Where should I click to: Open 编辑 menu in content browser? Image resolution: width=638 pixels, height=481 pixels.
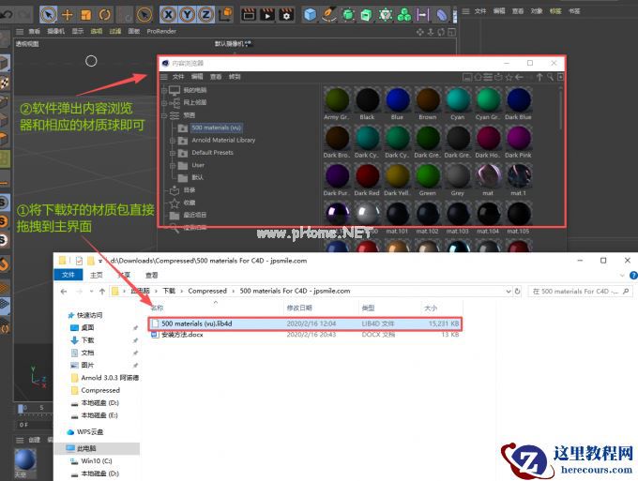tap(197, 77)
